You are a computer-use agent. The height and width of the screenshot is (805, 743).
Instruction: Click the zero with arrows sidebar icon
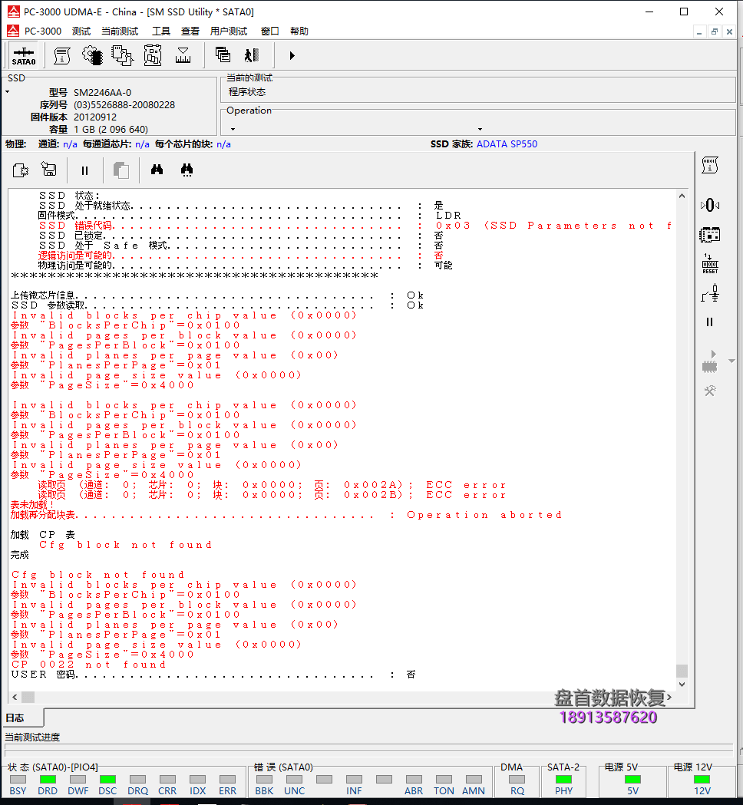coord(710,206)
